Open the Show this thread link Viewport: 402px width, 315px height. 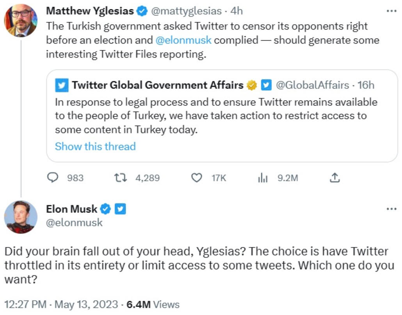[95, 147]
